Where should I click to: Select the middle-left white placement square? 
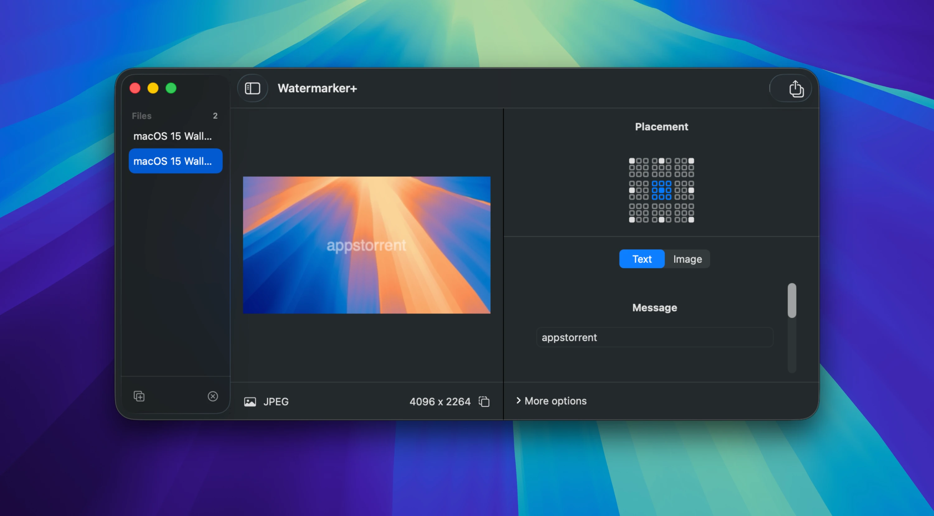coord(632,190)
